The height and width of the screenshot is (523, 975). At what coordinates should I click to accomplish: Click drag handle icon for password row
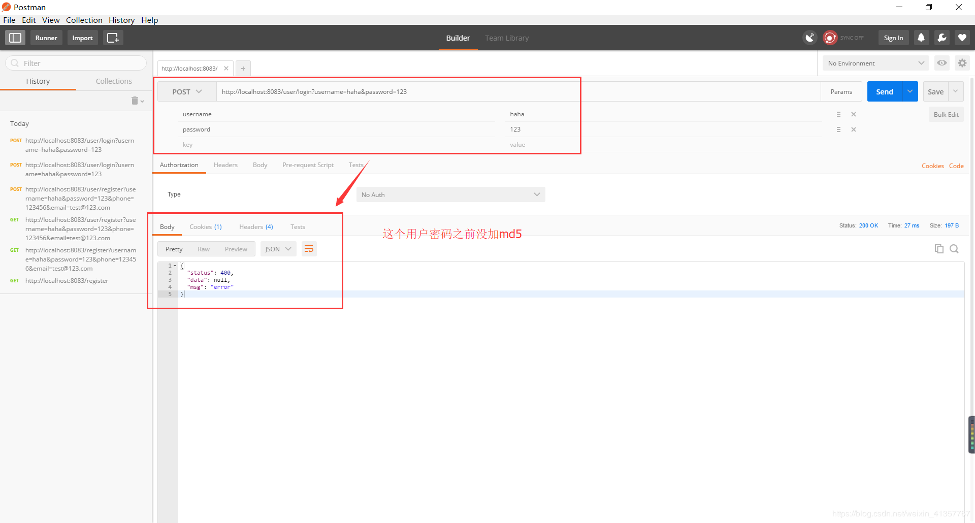pyautogui.click(x=838, y=129)
